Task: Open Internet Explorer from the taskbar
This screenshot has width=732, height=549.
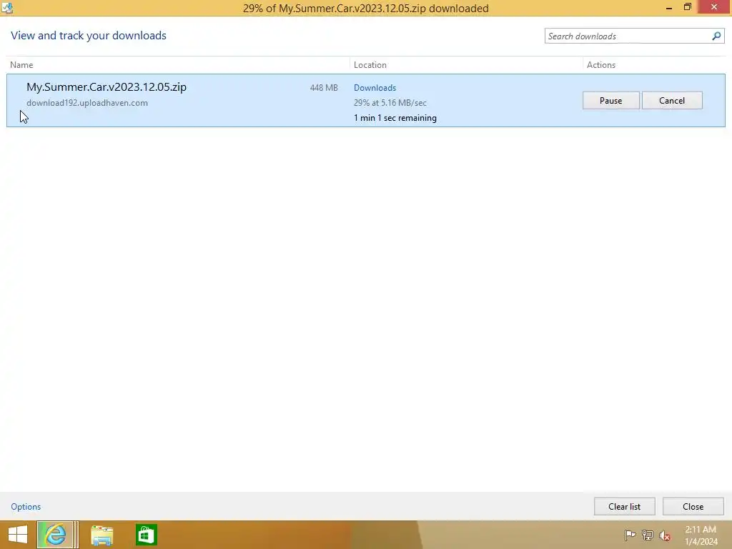Action: tap(55, 535)
